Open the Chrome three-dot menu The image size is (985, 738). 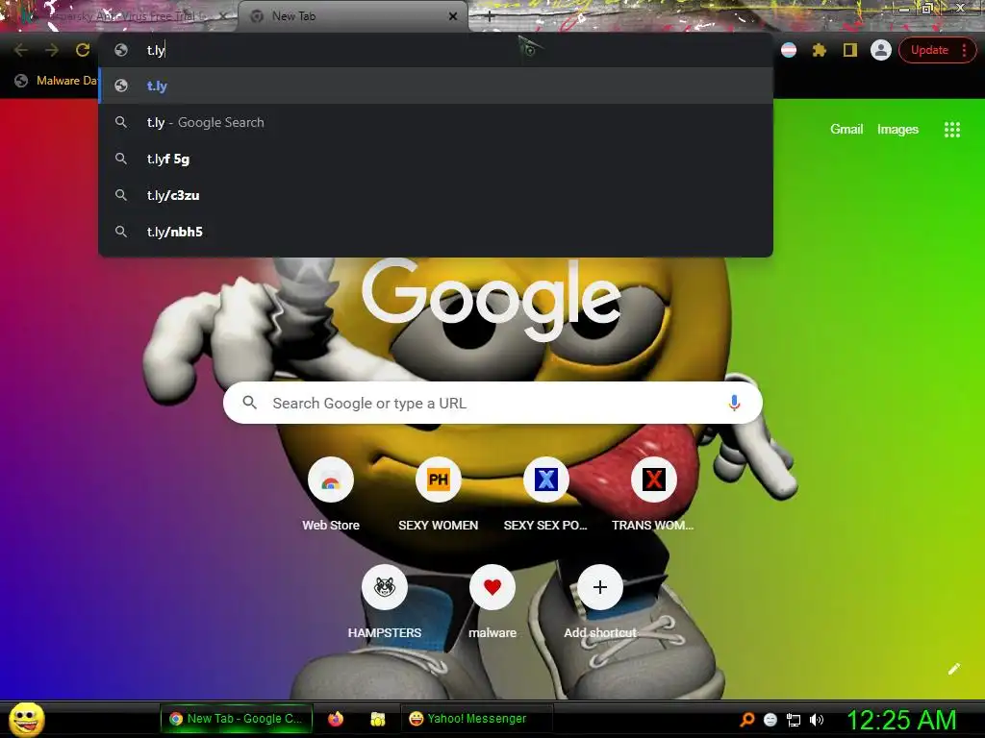click(964, 50)
